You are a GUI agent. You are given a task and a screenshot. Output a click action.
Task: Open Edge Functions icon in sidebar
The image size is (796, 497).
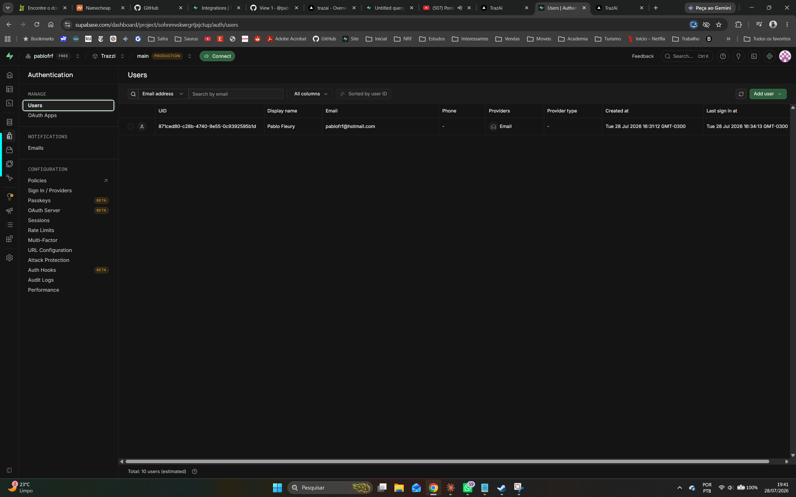click(x=10, y=164)
